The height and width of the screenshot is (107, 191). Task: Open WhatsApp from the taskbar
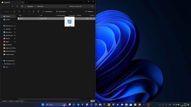click(x=74, y=105)
